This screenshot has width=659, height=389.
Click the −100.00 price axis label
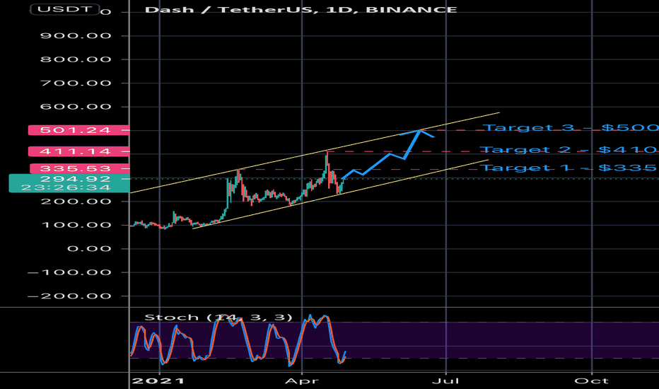[x=69, y=272]
